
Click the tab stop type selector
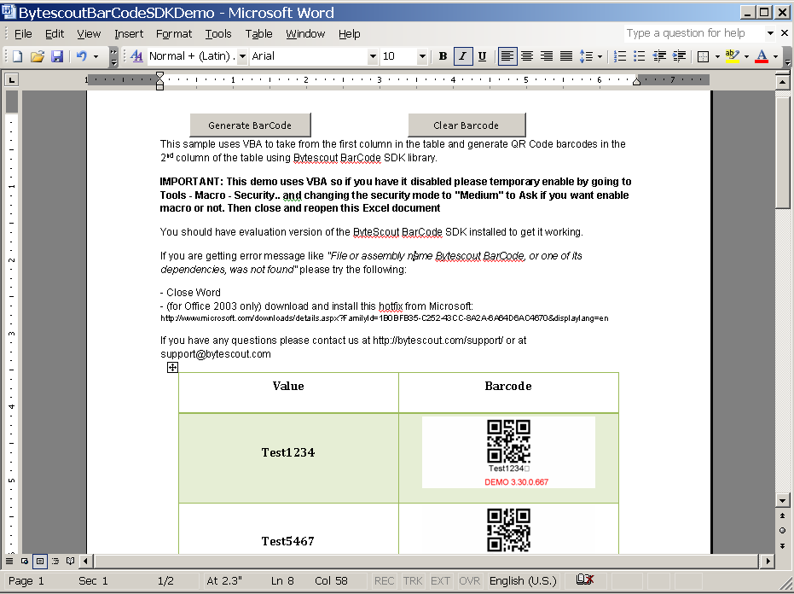[x=11, y=79]
